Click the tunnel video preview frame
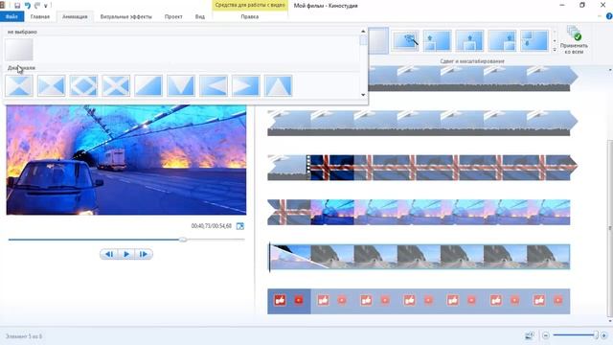Screen dimensions: 613x345 click(126, 160)
